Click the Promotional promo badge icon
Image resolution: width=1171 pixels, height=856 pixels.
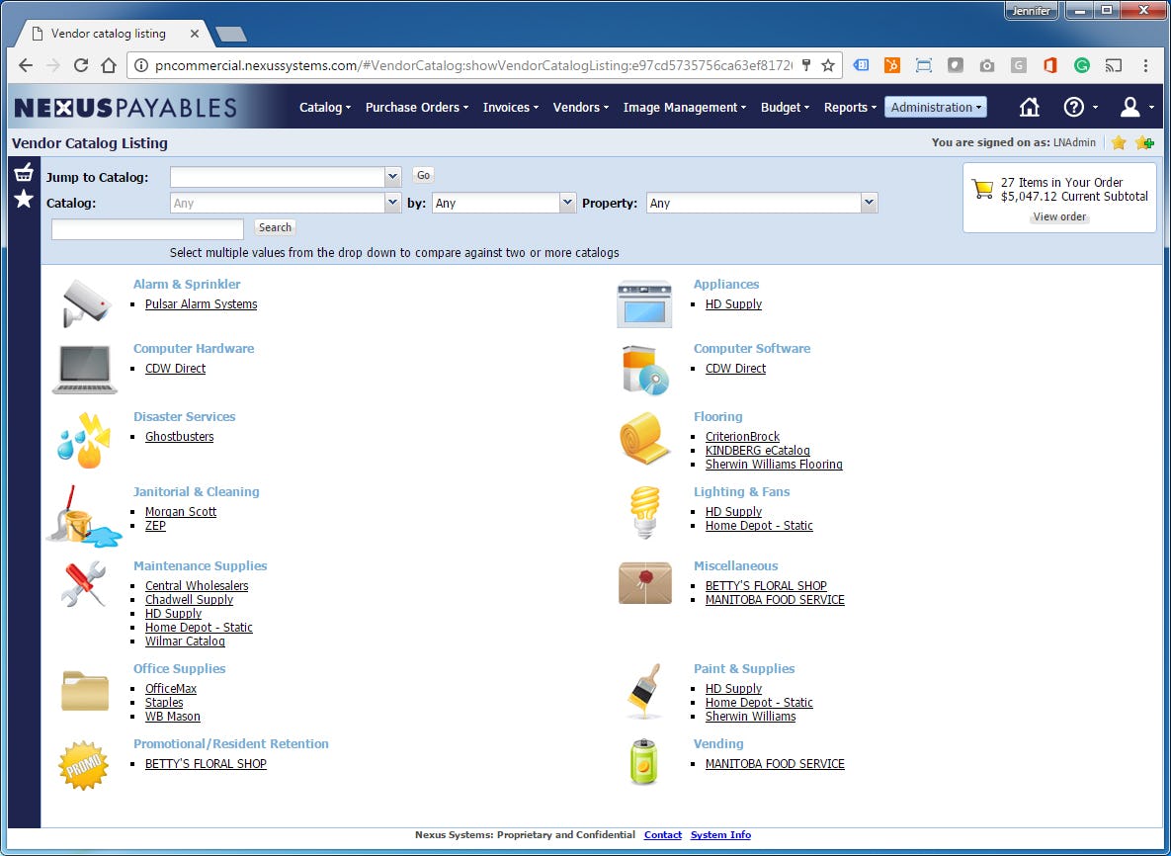click(x=83, y=765)
